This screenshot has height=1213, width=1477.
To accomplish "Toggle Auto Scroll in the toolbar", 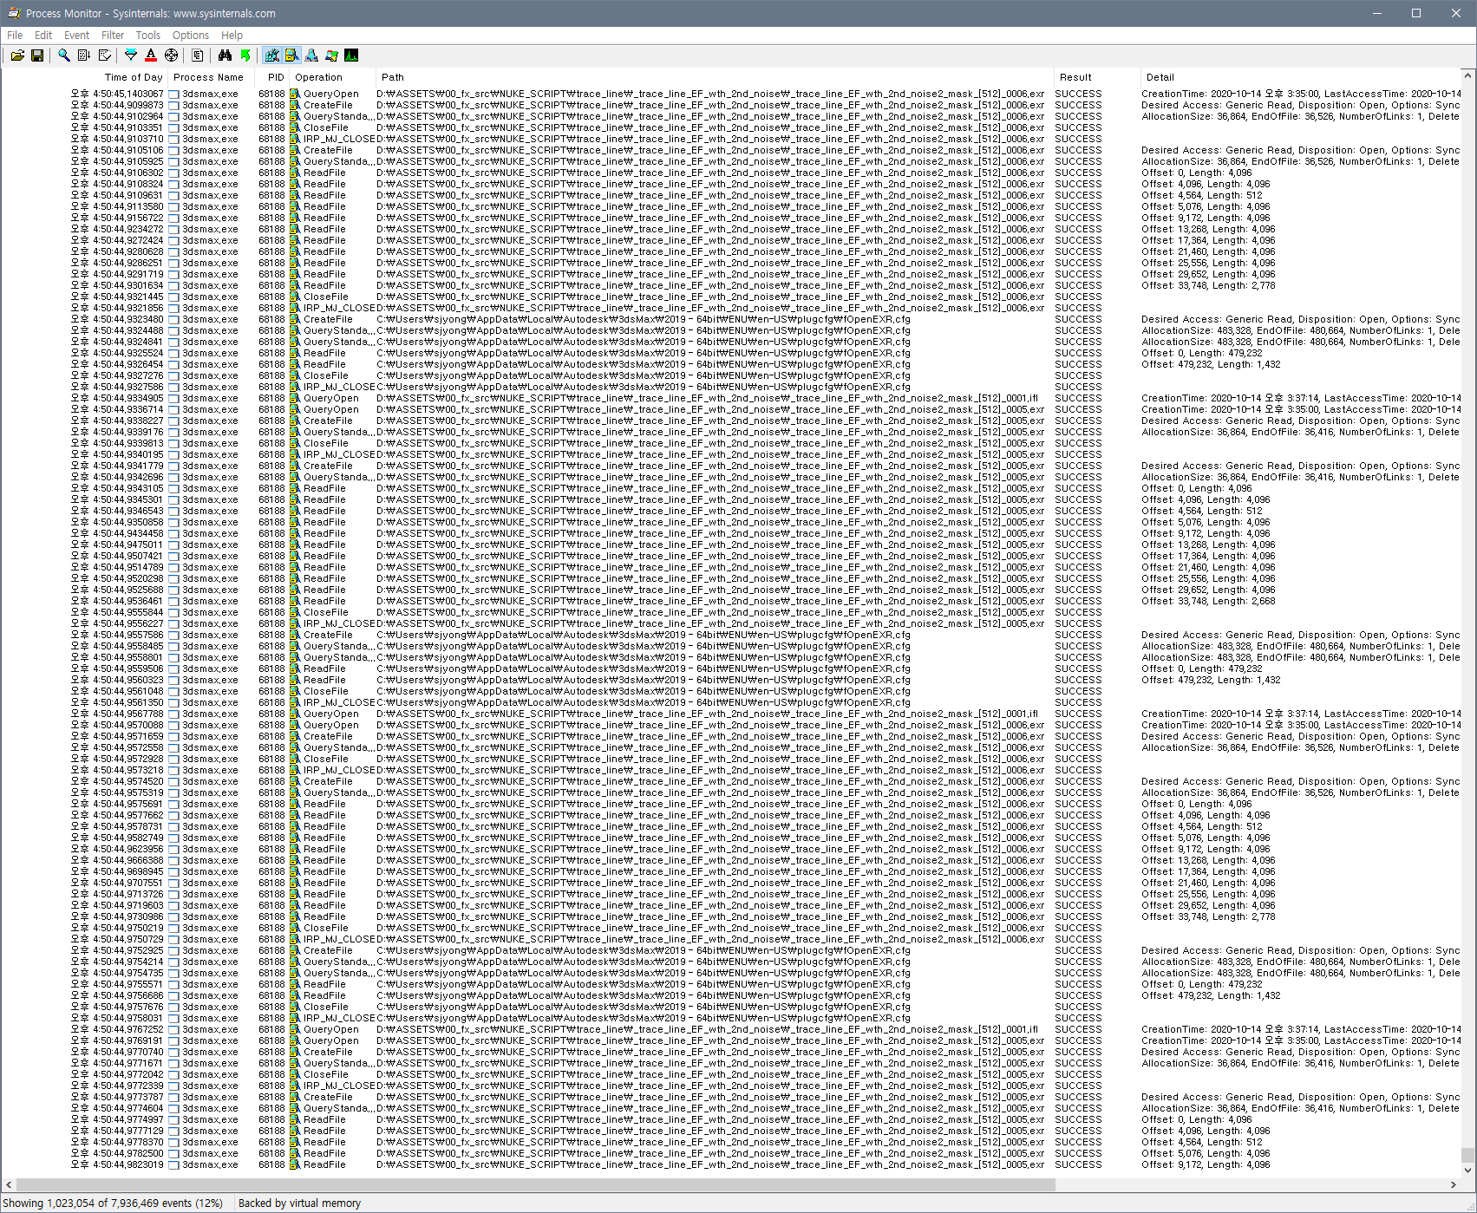I will tap(83, 55).
